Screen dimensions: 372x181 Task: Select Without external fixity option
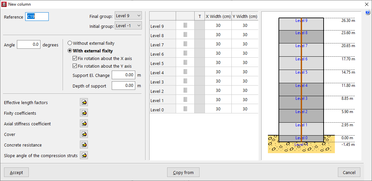70,43
